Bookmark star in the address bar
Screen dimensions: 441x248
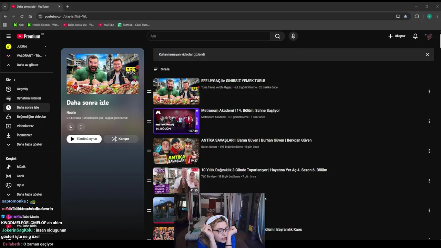click(x=406, y=16)
